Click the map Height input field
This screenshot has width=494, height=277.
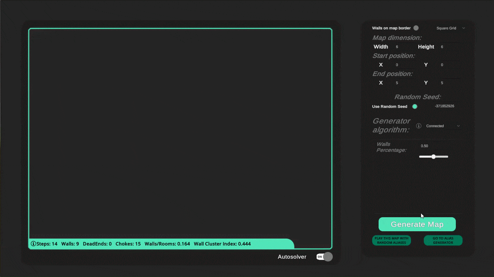[x=449, y=47]
